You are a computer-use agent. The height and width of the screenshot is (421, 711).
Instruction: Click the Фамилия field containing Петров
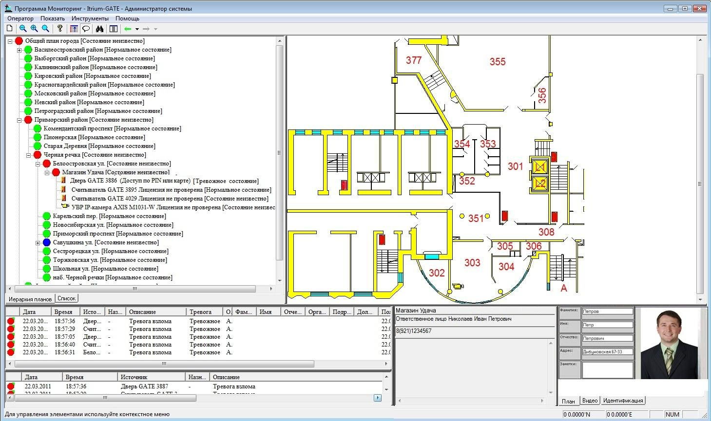point(607,311)
